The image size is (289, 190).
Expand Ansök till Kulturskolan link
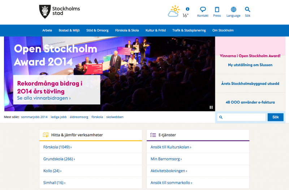tap(171, 147)
